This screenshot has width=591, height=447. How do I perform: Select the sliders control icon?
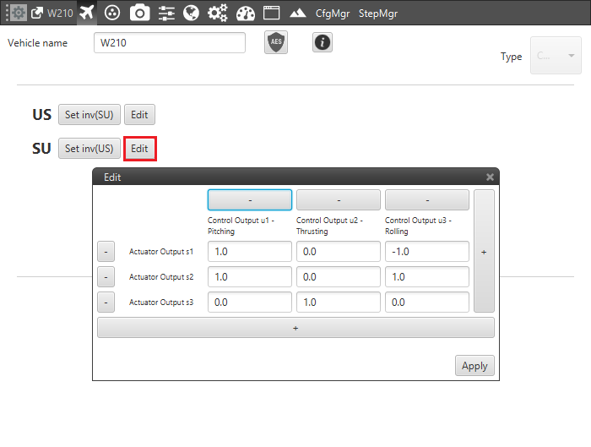point(166,14)
